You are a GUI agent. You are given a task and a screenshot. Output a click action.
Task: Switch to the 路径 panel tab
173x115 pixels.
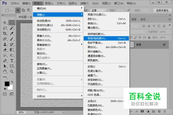point(143,19)
